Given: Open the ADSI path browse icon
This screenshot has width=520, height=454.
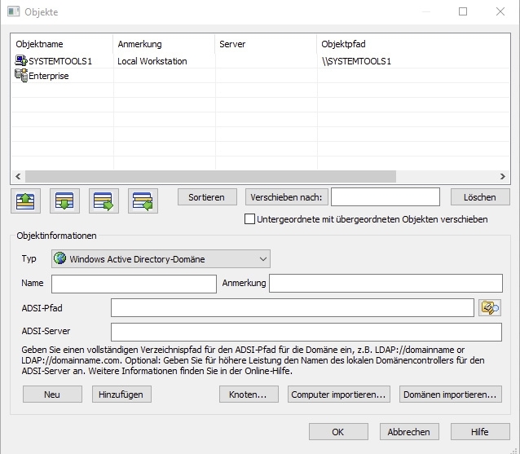Looking at the screenshot, I should (490, 308).
